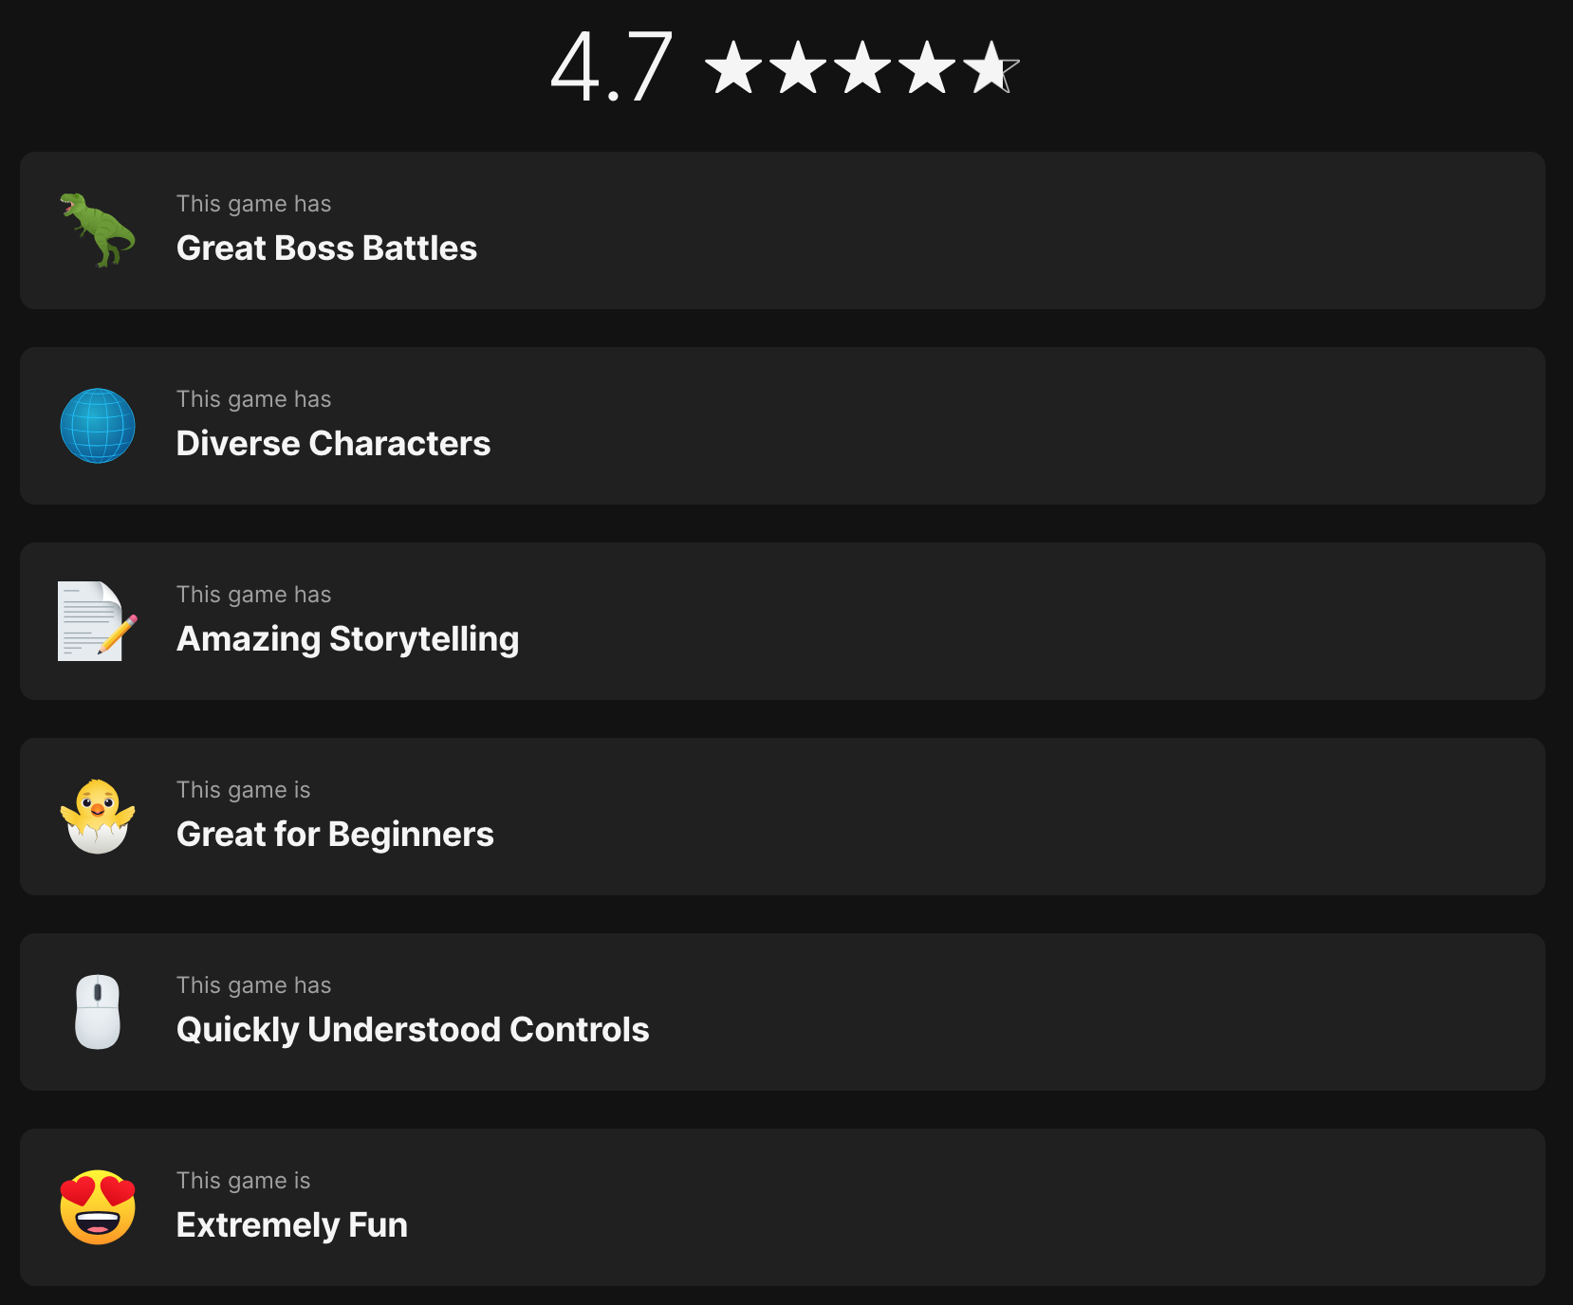Choose the Great for Beginners heading
The image size is (1573, 1305).
335,835
